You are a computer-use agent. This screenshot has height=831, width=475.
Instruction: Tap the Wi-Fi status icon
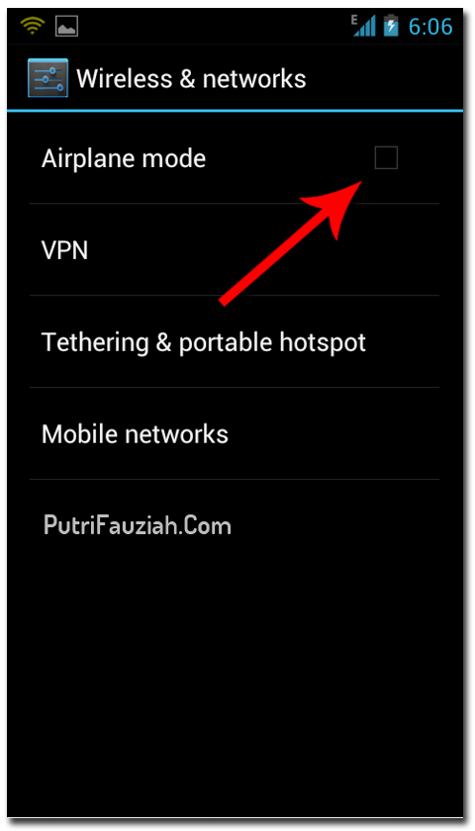click(x=33, y=26)
